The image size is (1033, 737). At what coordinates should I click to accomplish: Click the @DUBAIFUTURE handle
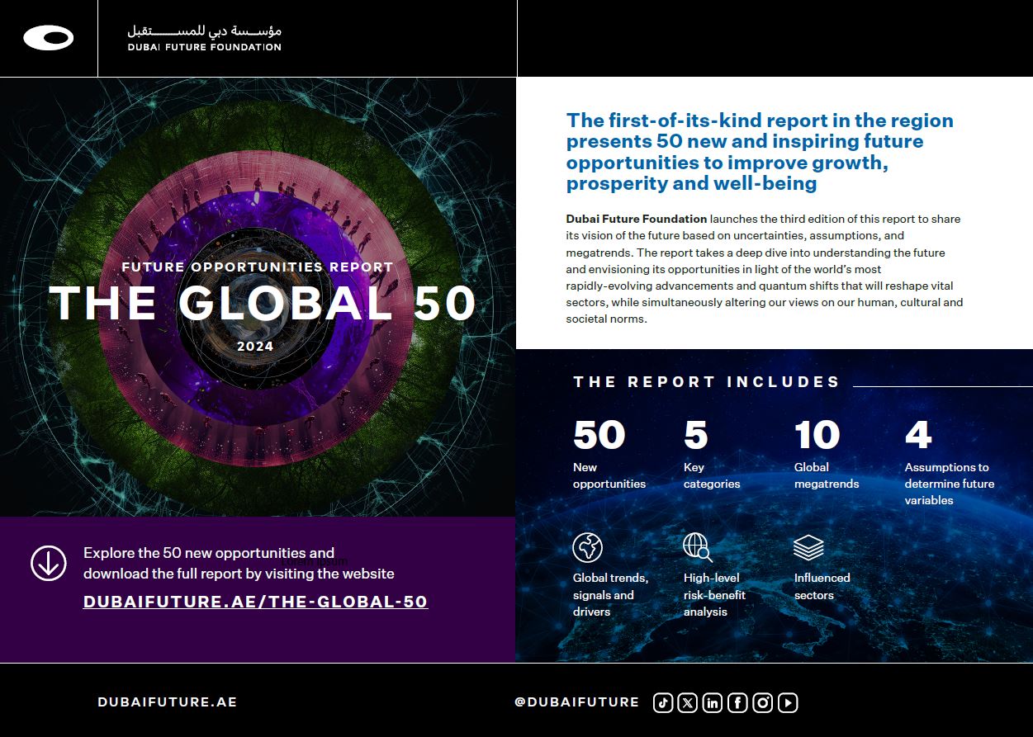[576, 702]
